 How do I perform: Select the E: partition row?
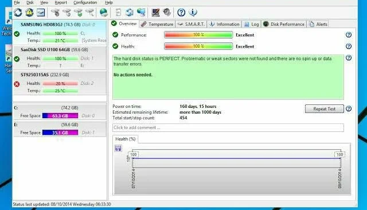coord(60,129)
